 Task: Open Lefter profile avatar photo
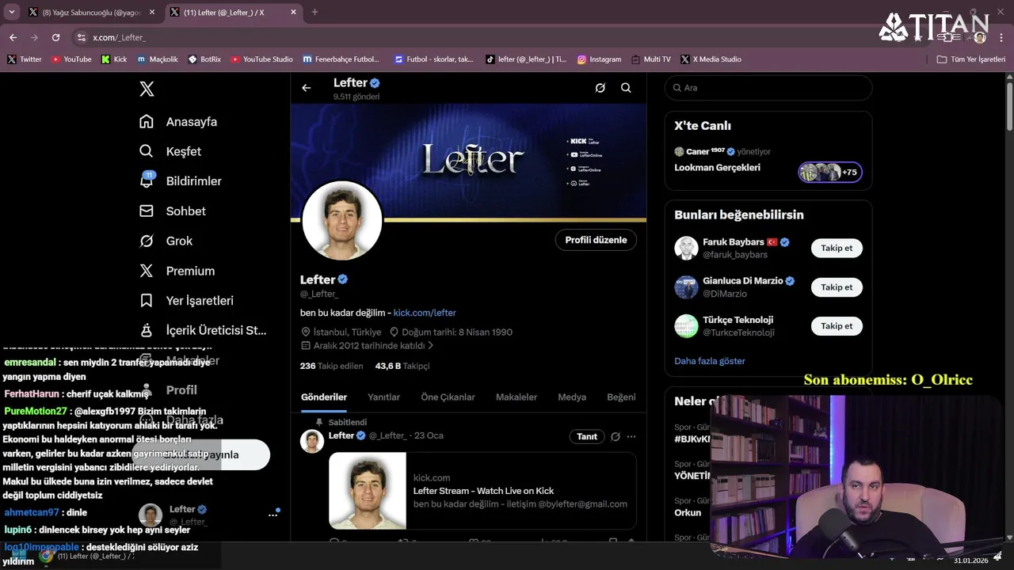pos(342,221)
